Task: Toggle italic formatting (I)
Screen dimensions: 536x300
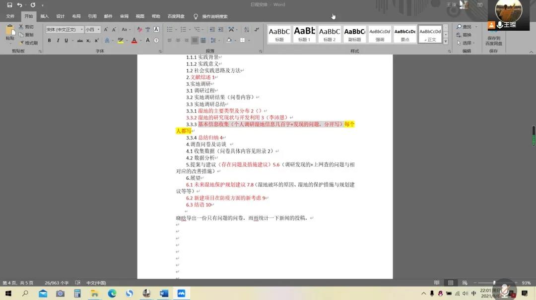Action: (x=58, y=41)
